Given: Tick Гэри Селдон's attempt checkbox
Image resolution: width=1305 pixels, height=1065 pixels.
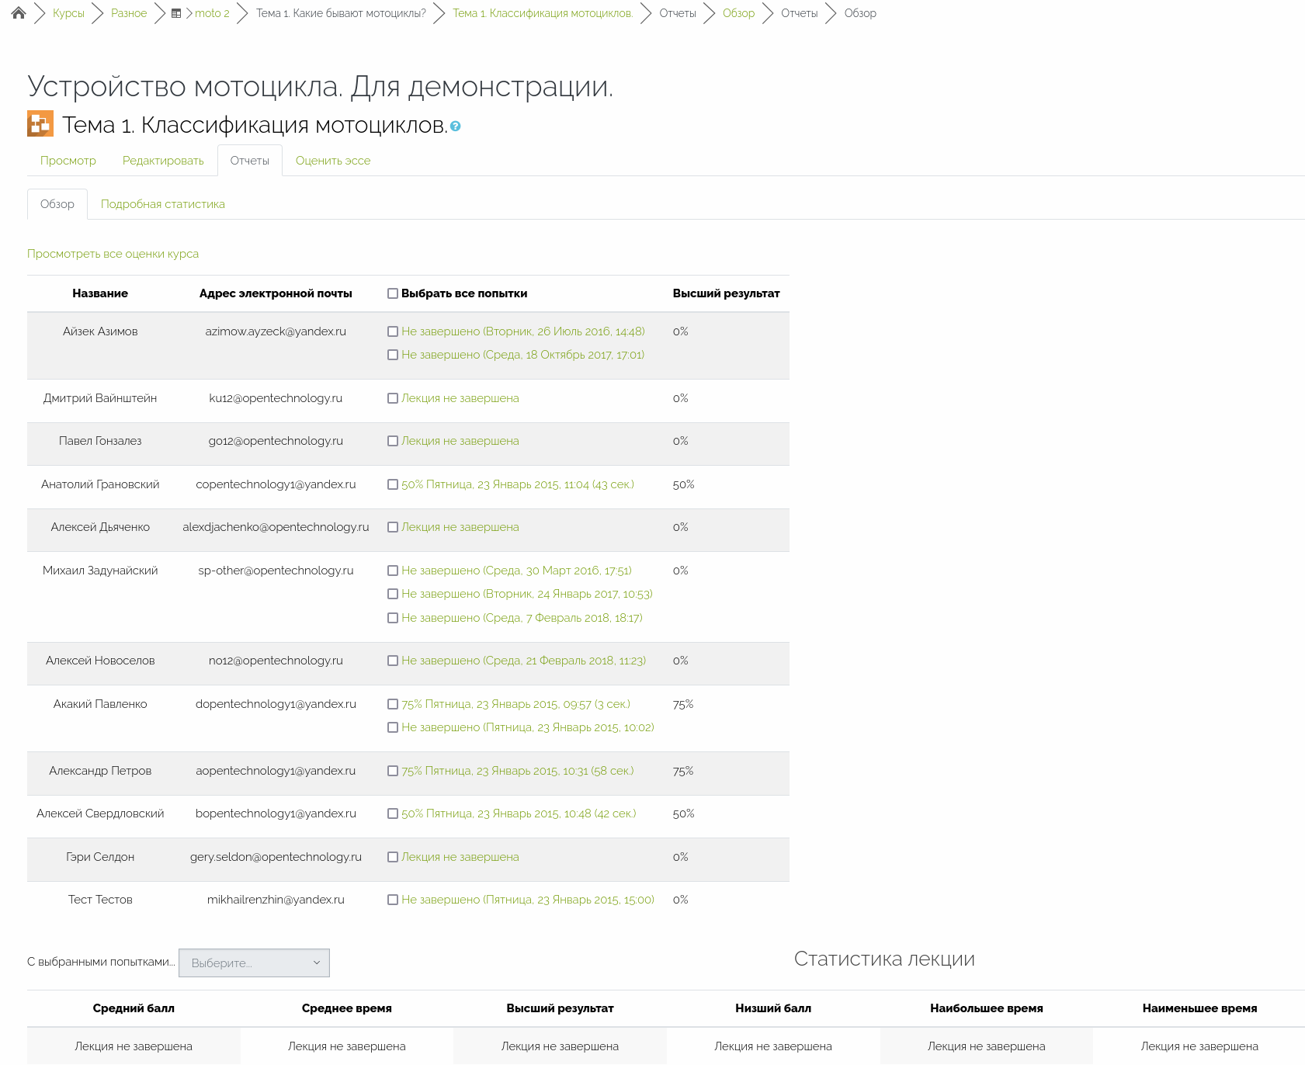Looking at the screenshot, I should [x=393, y=857].
